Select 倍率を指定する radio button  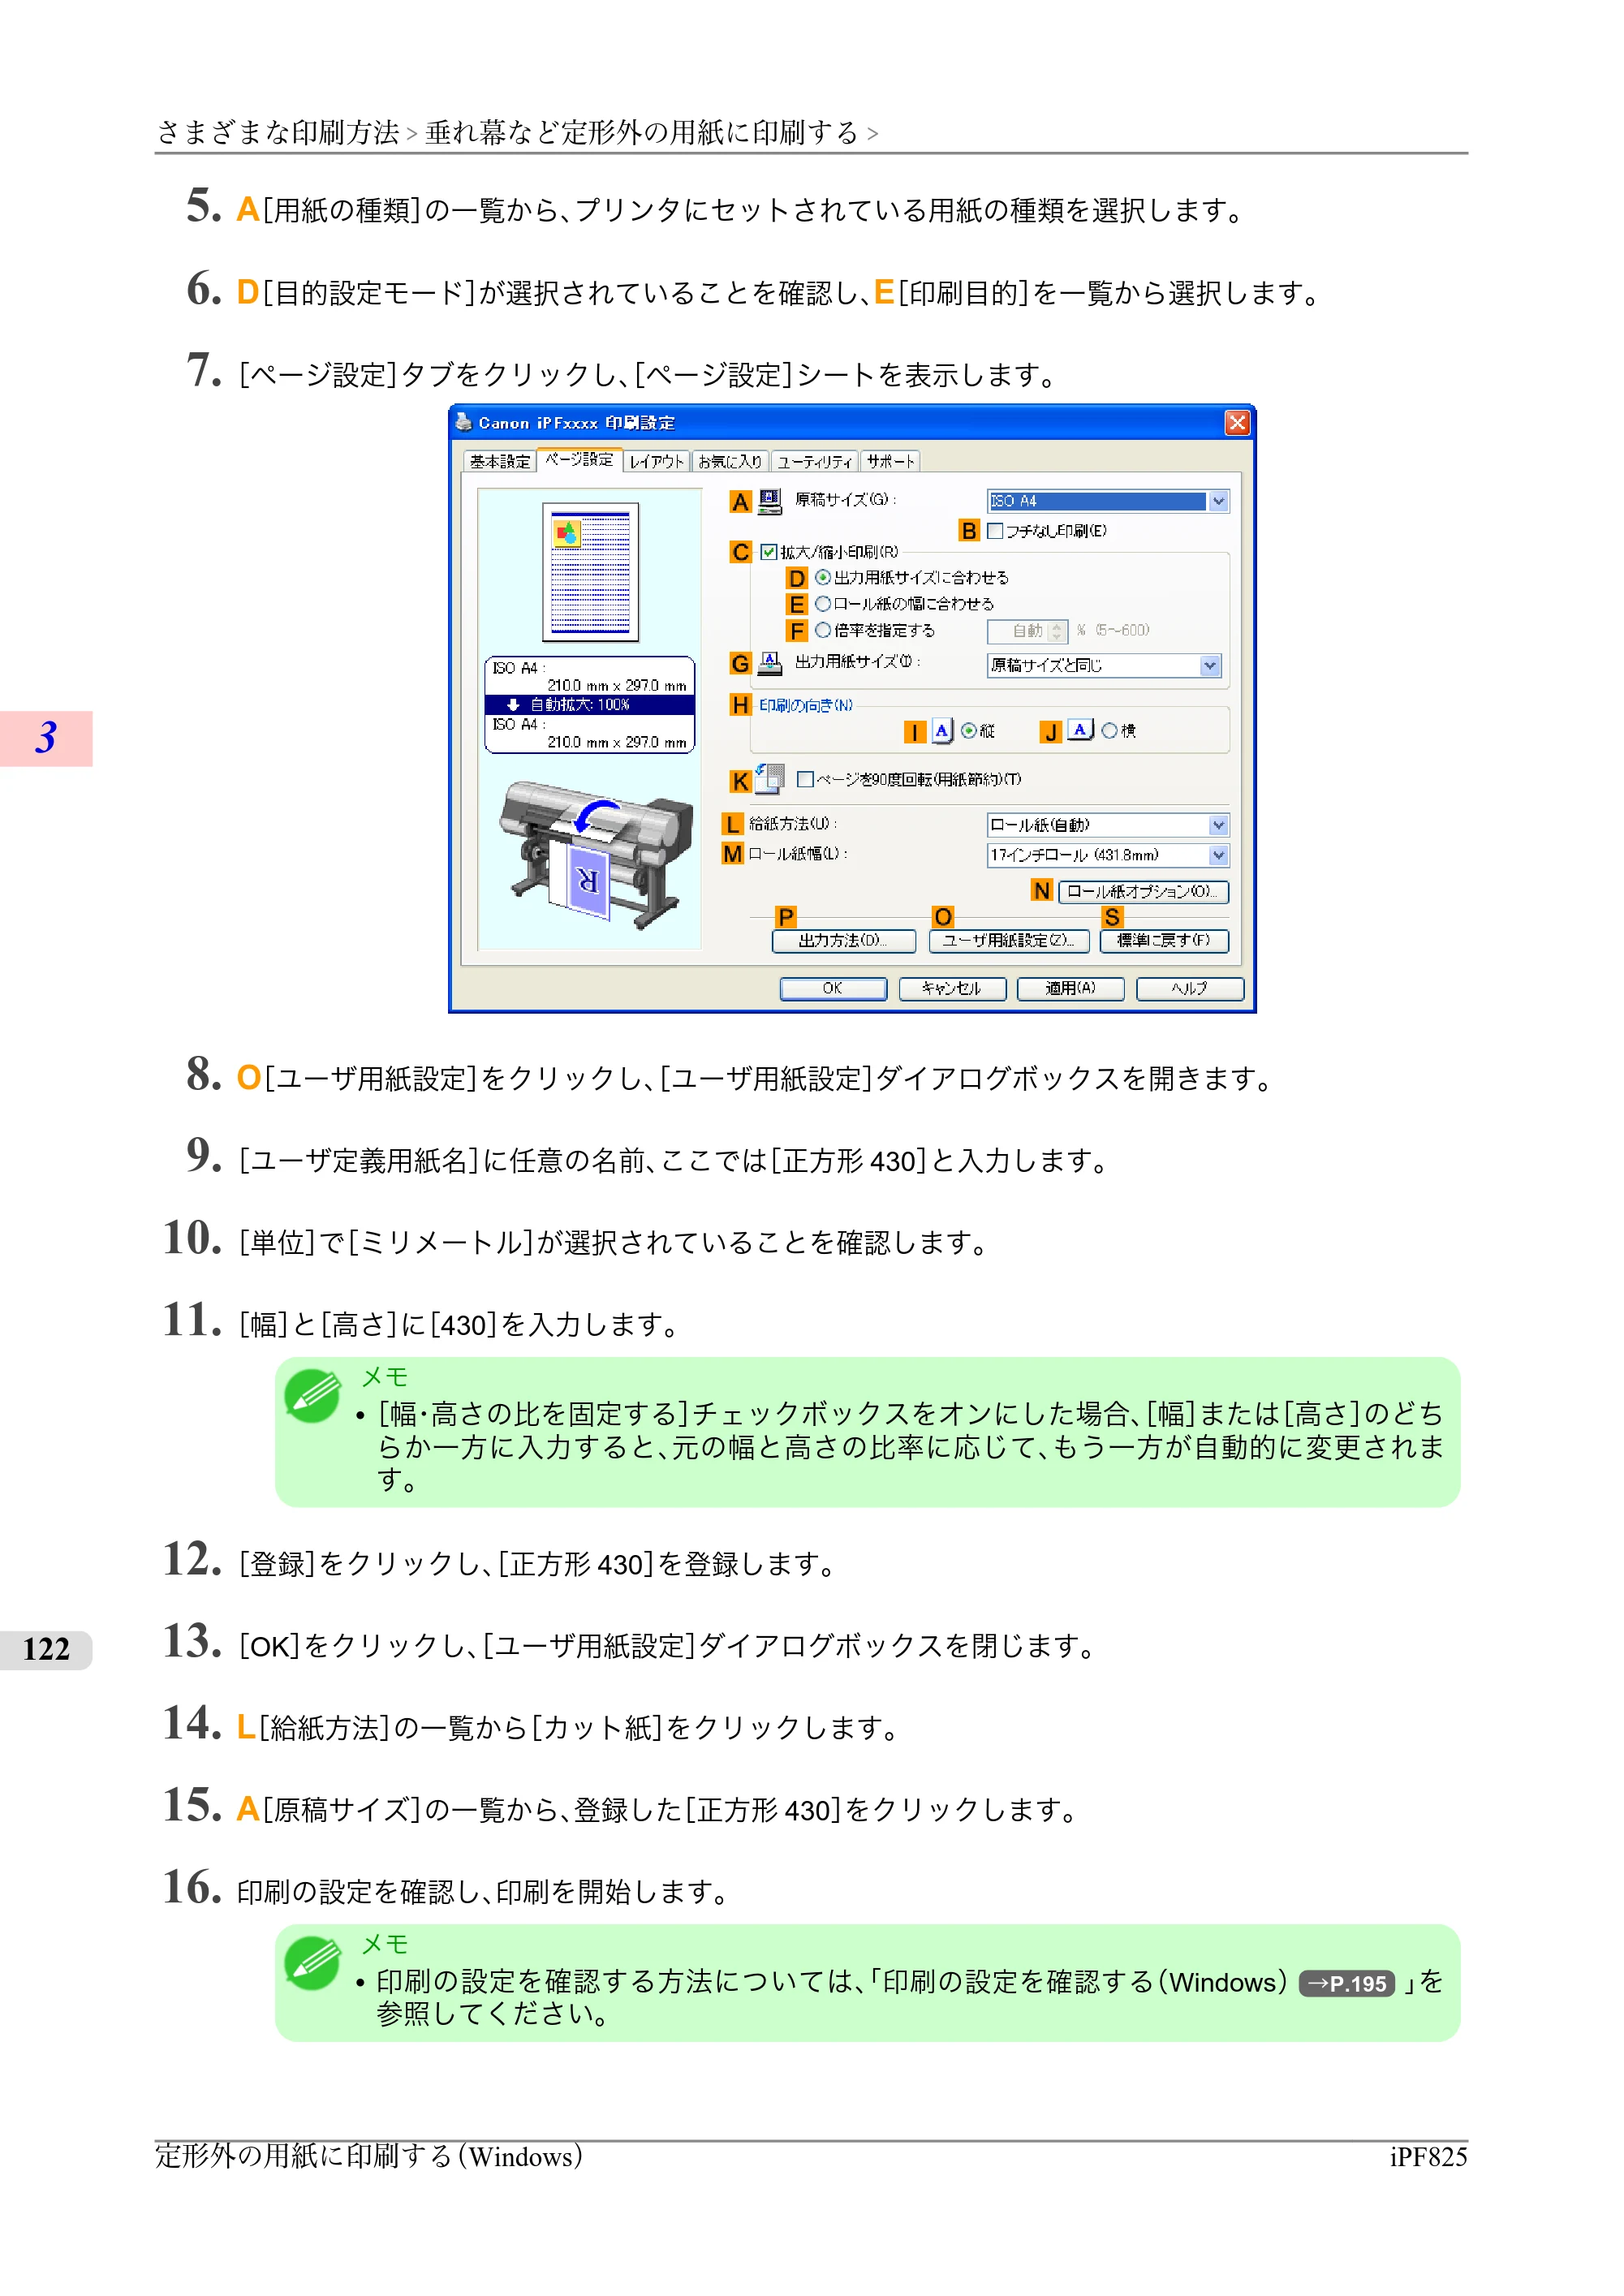[x=822, y=630]
